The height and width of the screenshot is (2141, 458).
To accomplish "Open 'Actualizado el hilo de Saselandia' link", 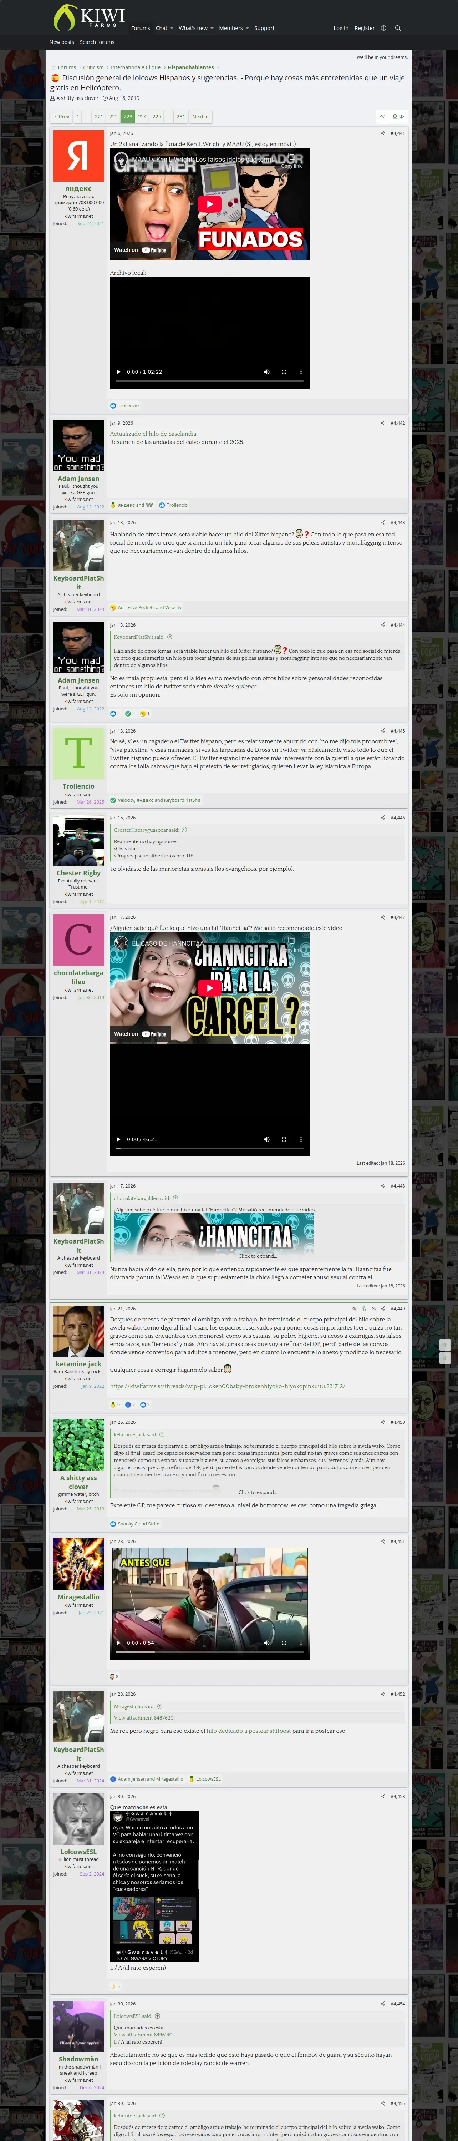I will [154, 434].
